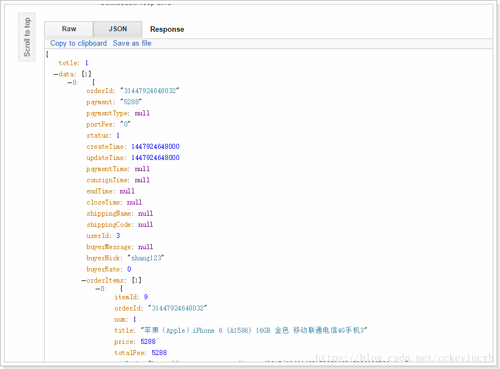
Task: Click the itemId value 9
Action: coord(146,297)
